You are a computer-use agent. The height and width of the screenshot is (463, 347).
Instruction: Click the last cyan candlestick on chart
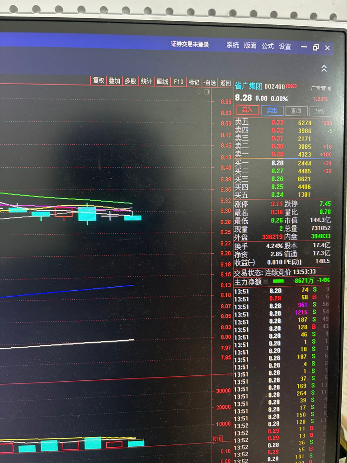pyautogui.click(x=133, y=217)
